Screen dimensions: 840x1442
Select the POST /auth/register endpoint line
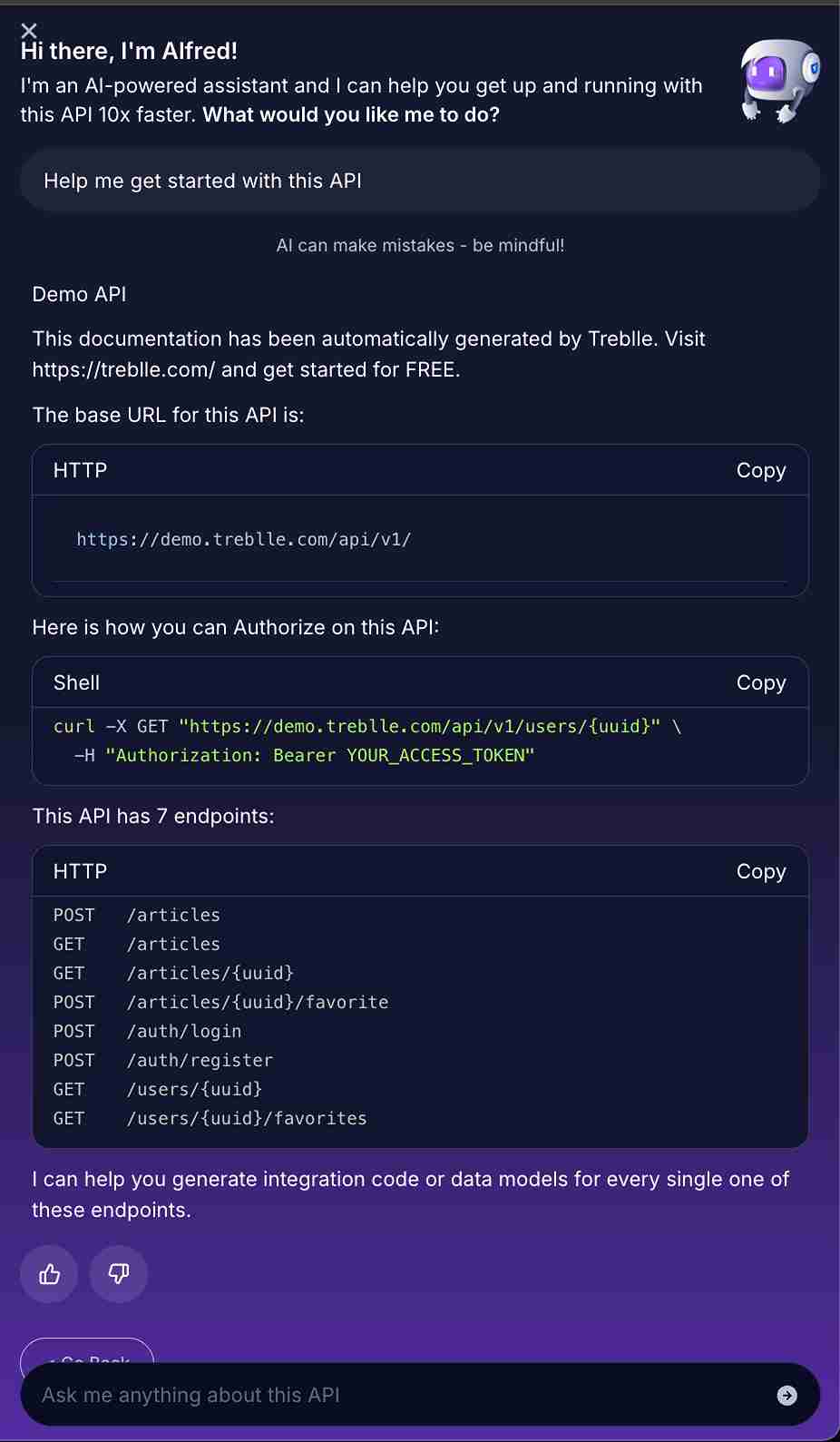[163, 1061]
